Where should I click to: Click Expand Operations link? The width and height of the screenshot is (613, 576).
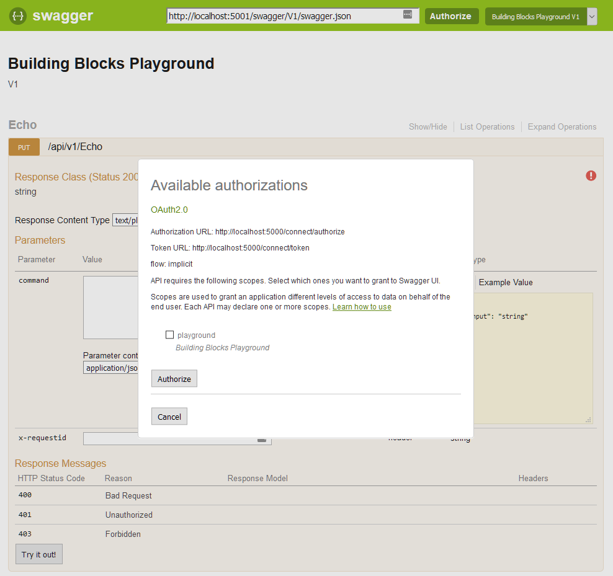tap(562, 127)
